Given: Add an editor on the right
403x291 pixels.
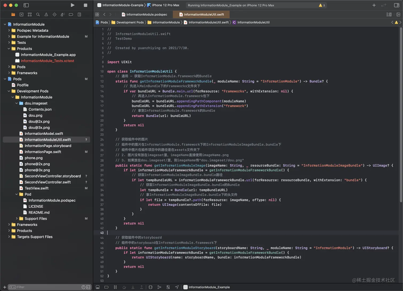Looking at the screenshot, I should click(x=398, y=14).
